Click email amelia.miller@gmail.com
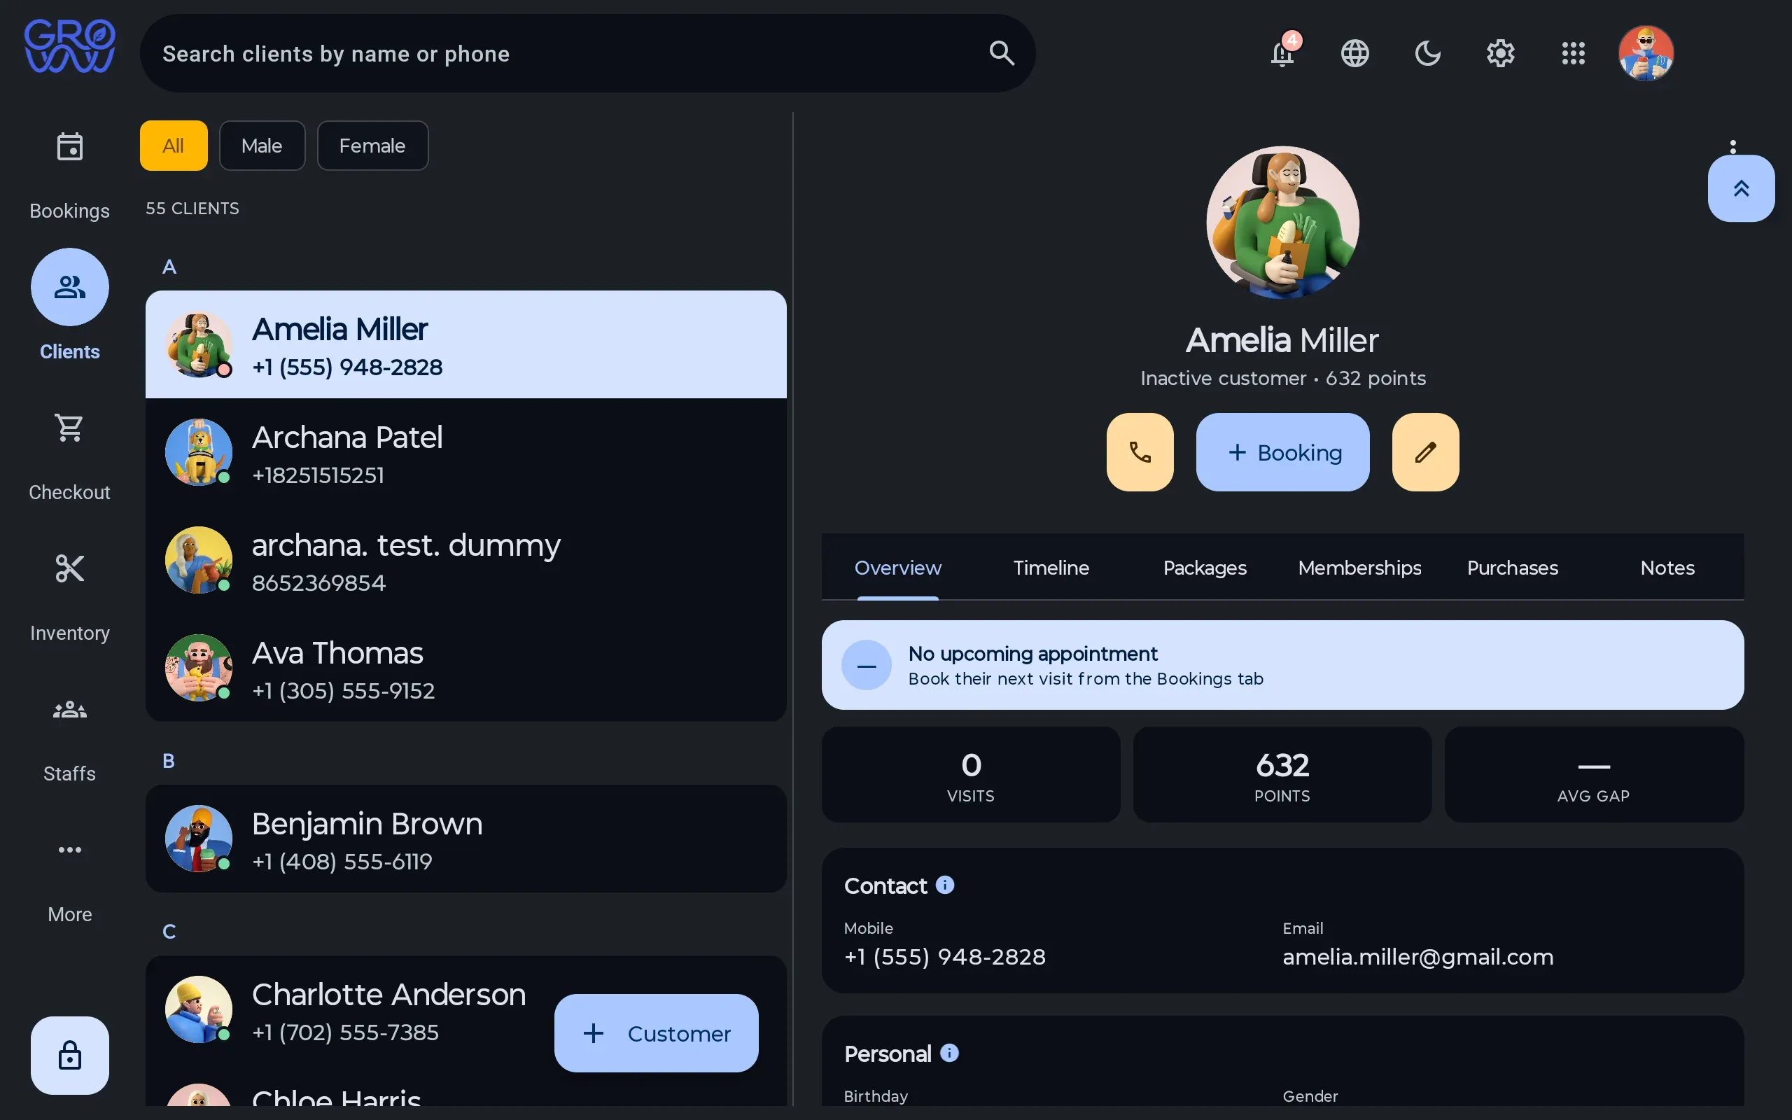 click(x=1418, y=956)
